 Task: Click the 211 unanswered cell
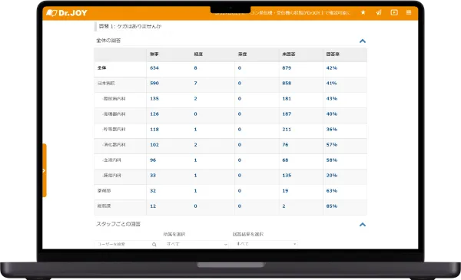[x=287, y=130]
